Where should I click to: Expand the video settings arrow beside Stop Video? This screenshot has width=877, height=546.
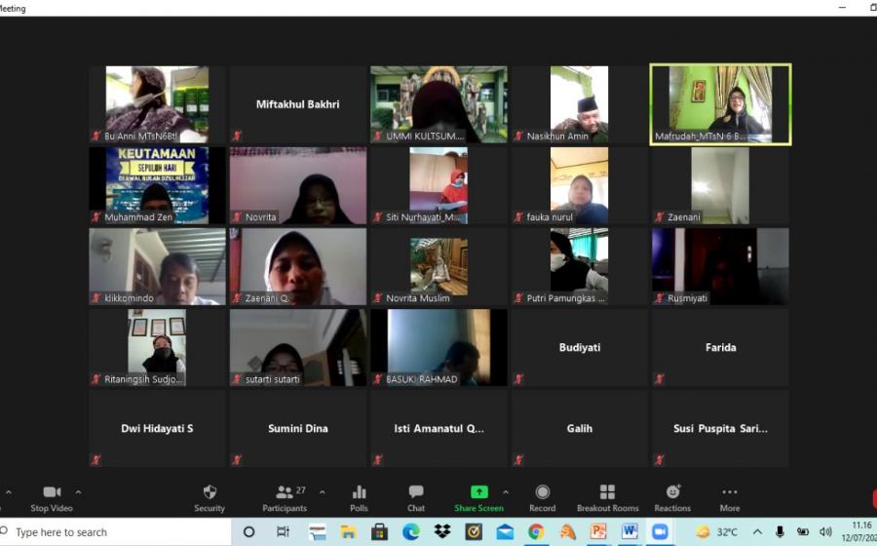pyautogui.click(x=79, y=491)
